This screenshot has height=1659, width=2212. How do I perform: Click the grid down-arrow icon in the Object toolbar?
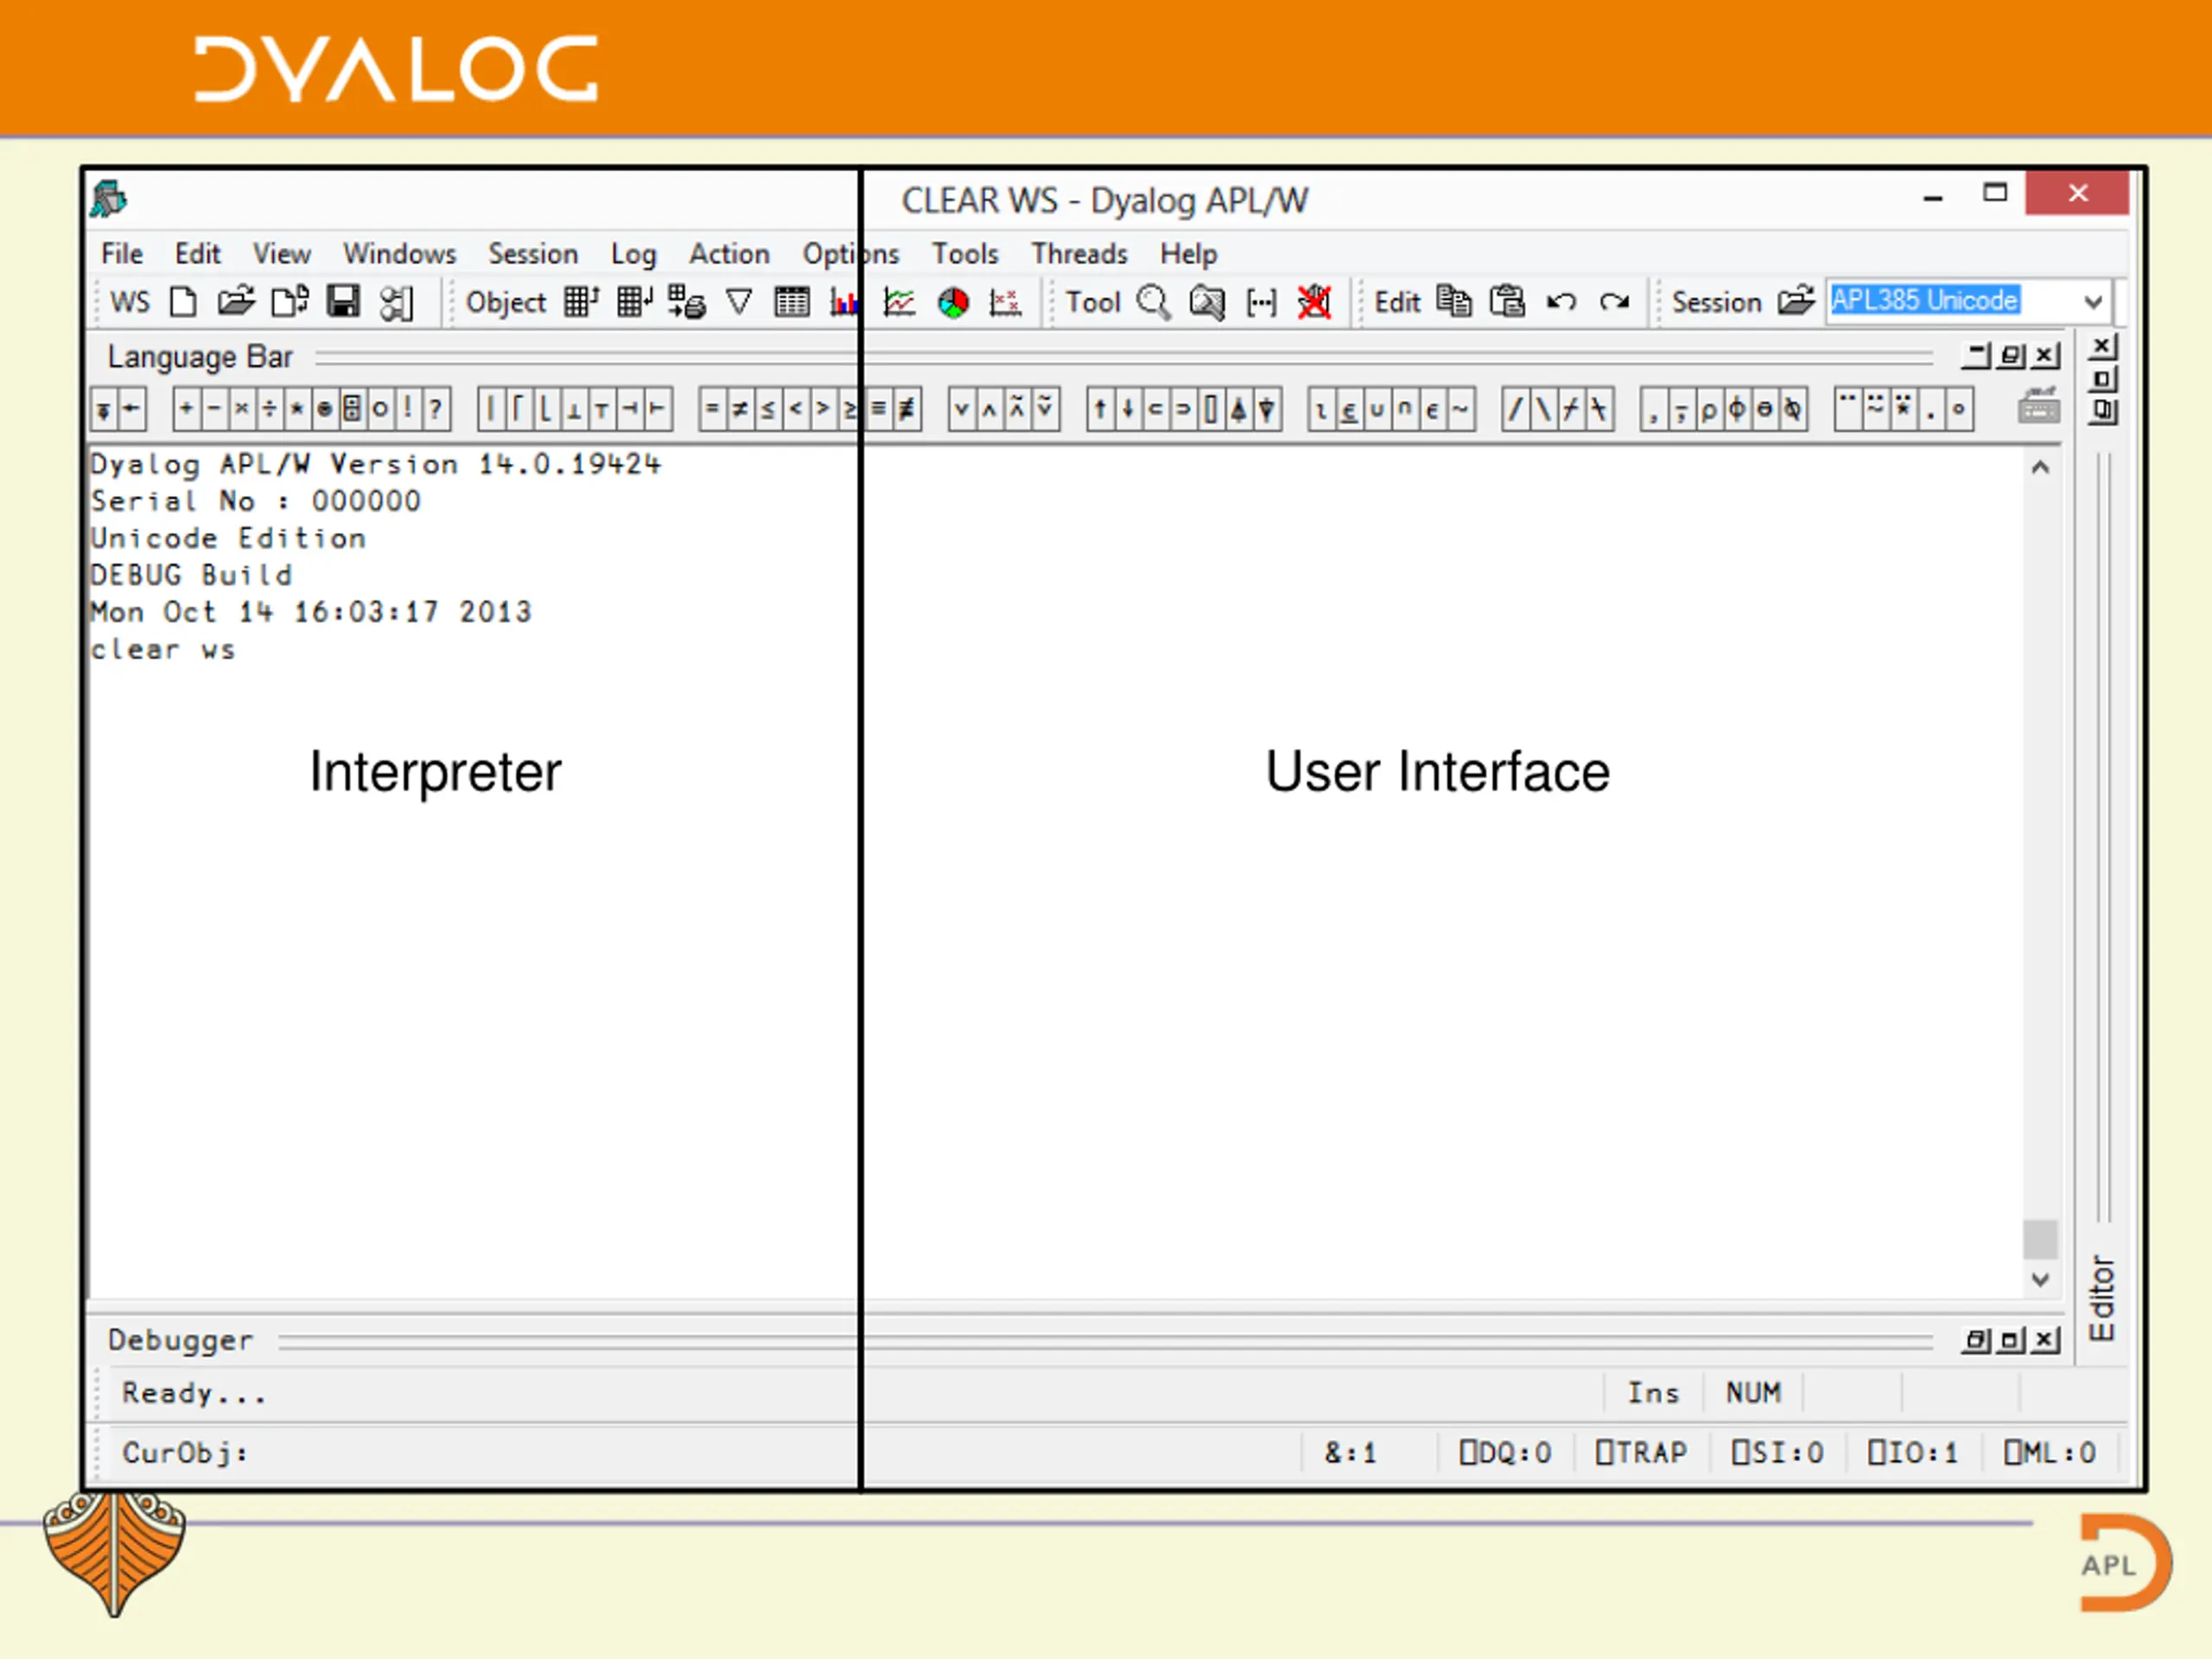pos(634,301)
